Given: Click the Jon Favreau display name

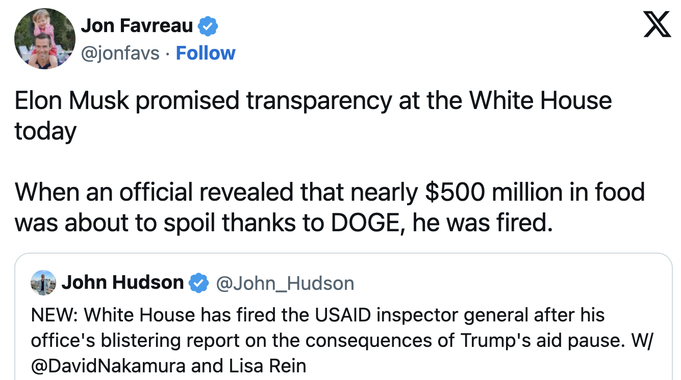Looking at the screenshot, I should point(137,26).
